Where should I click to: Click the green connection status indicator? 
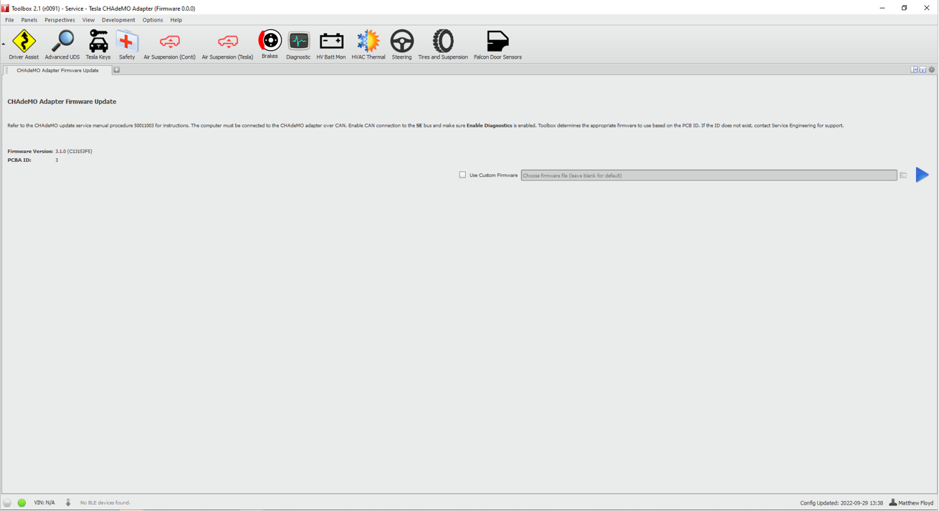tap(22, 503)
